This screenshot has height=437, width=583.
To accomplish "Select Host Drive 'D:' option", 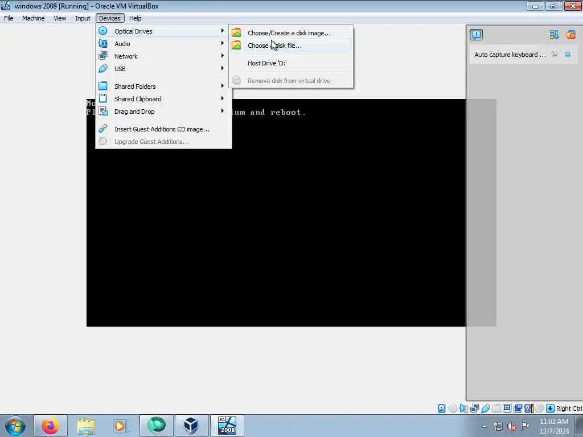I will click(x=290, y=63).
